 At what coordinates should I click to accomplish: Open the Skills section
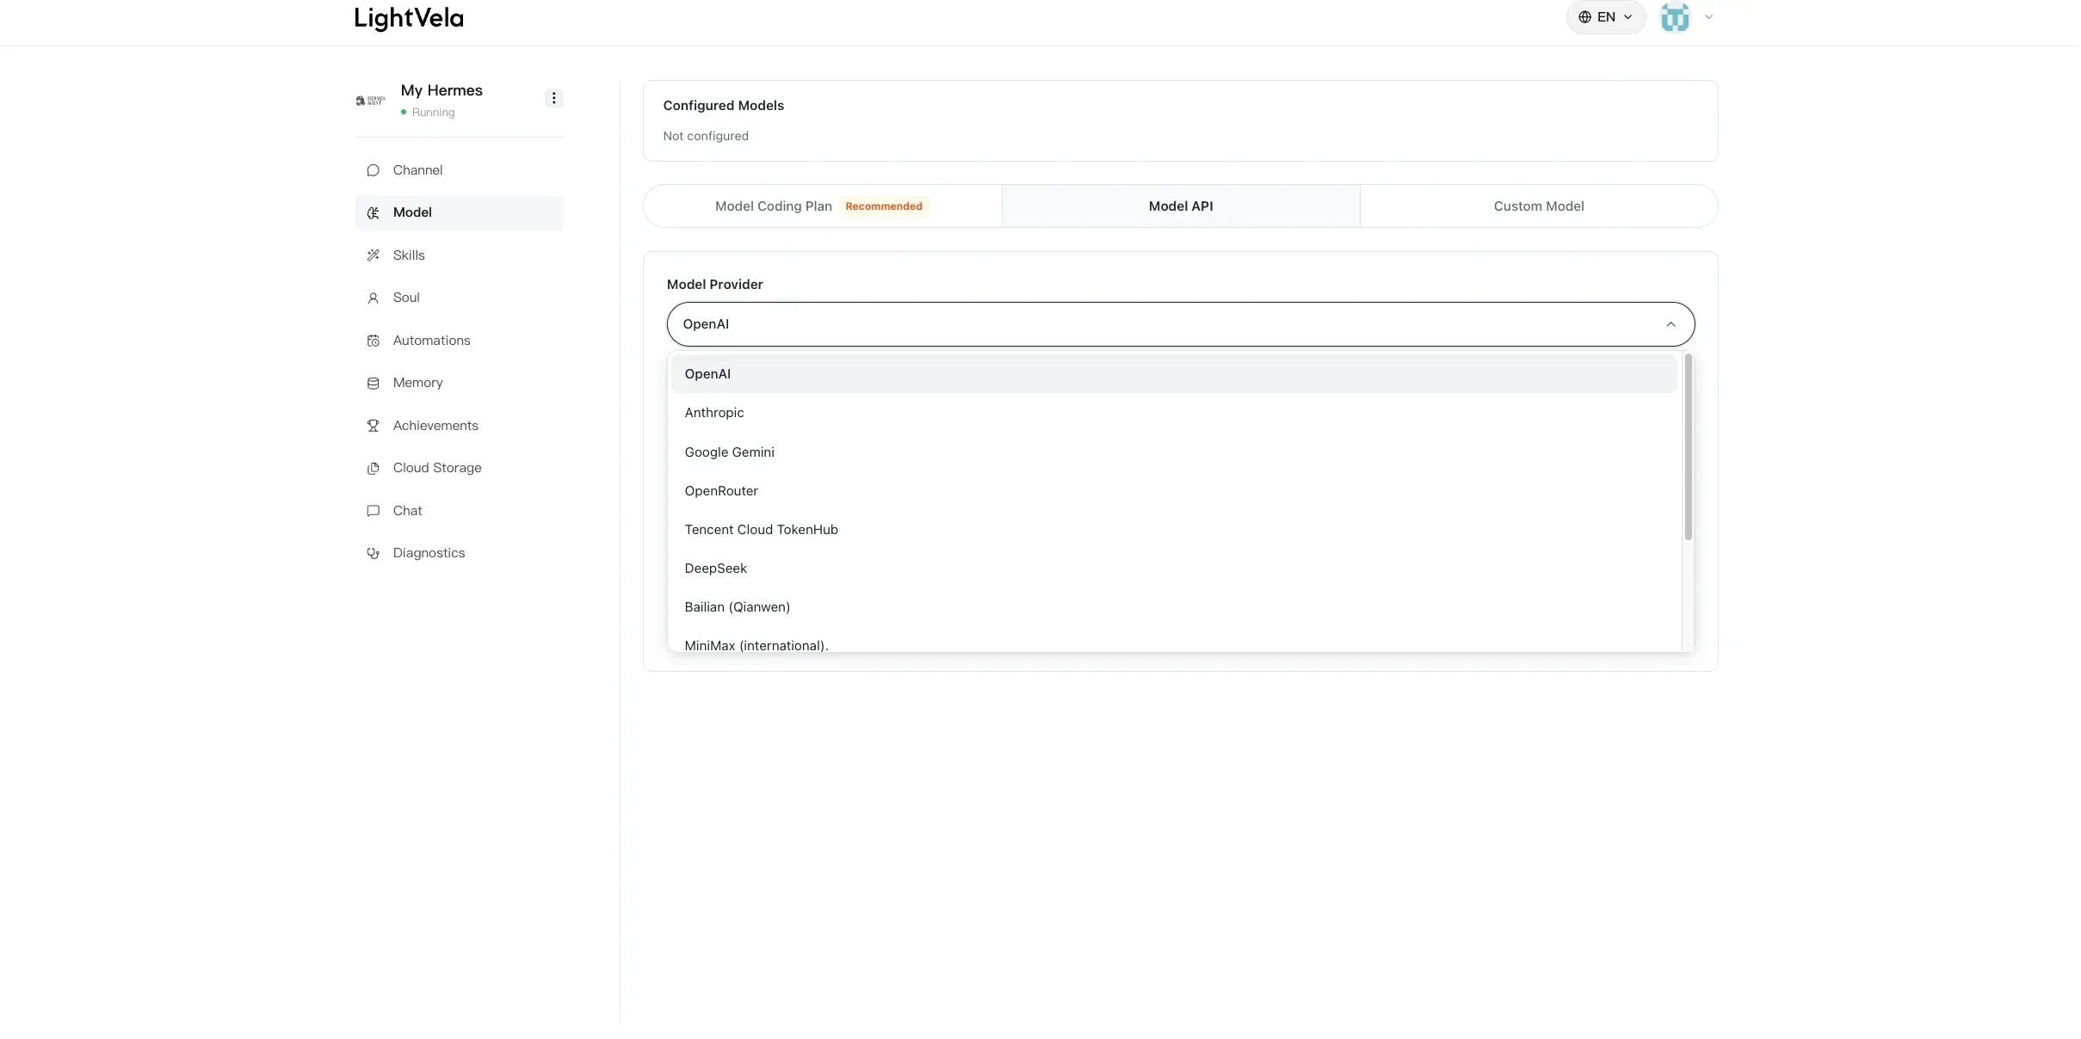(460, 255)
